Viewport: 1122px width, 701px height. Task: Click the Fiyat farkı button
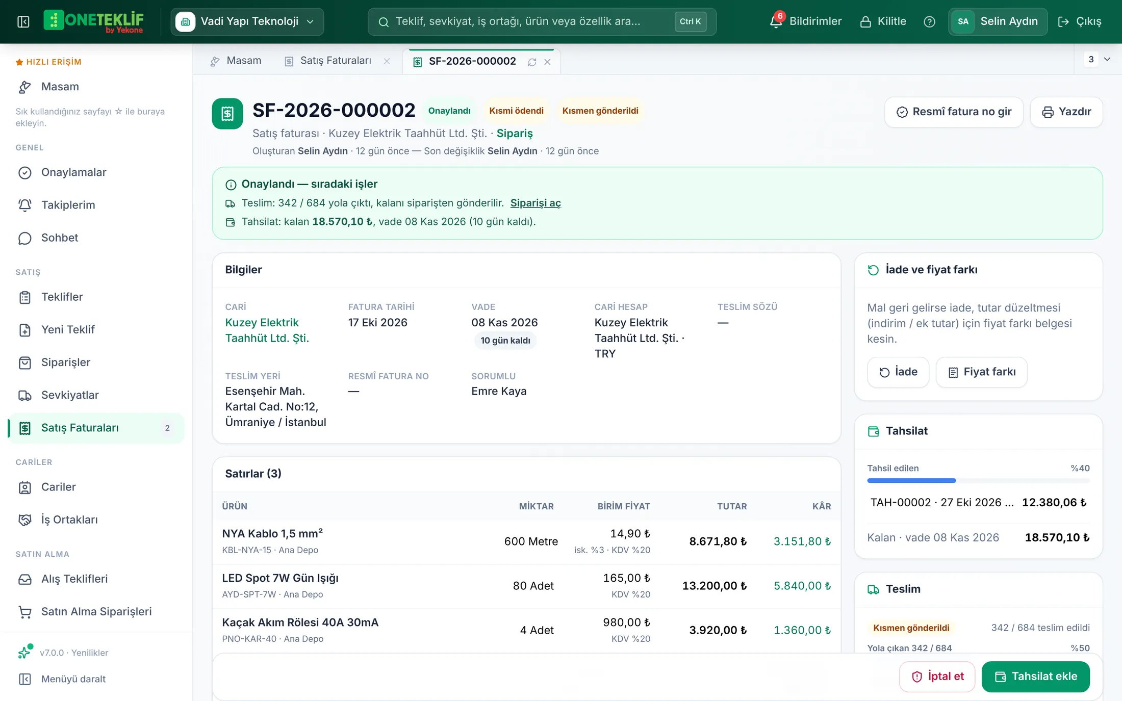click(982, 372)
